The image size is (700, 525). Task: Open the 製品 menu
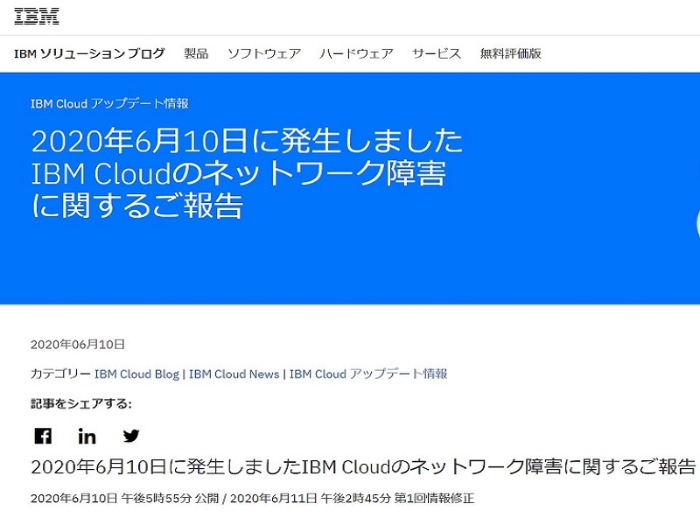(196, 53)
